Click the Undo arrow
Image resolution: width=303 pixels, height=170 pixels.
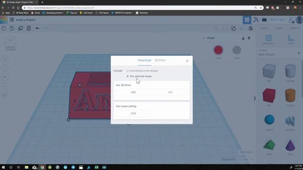(37, 28)
